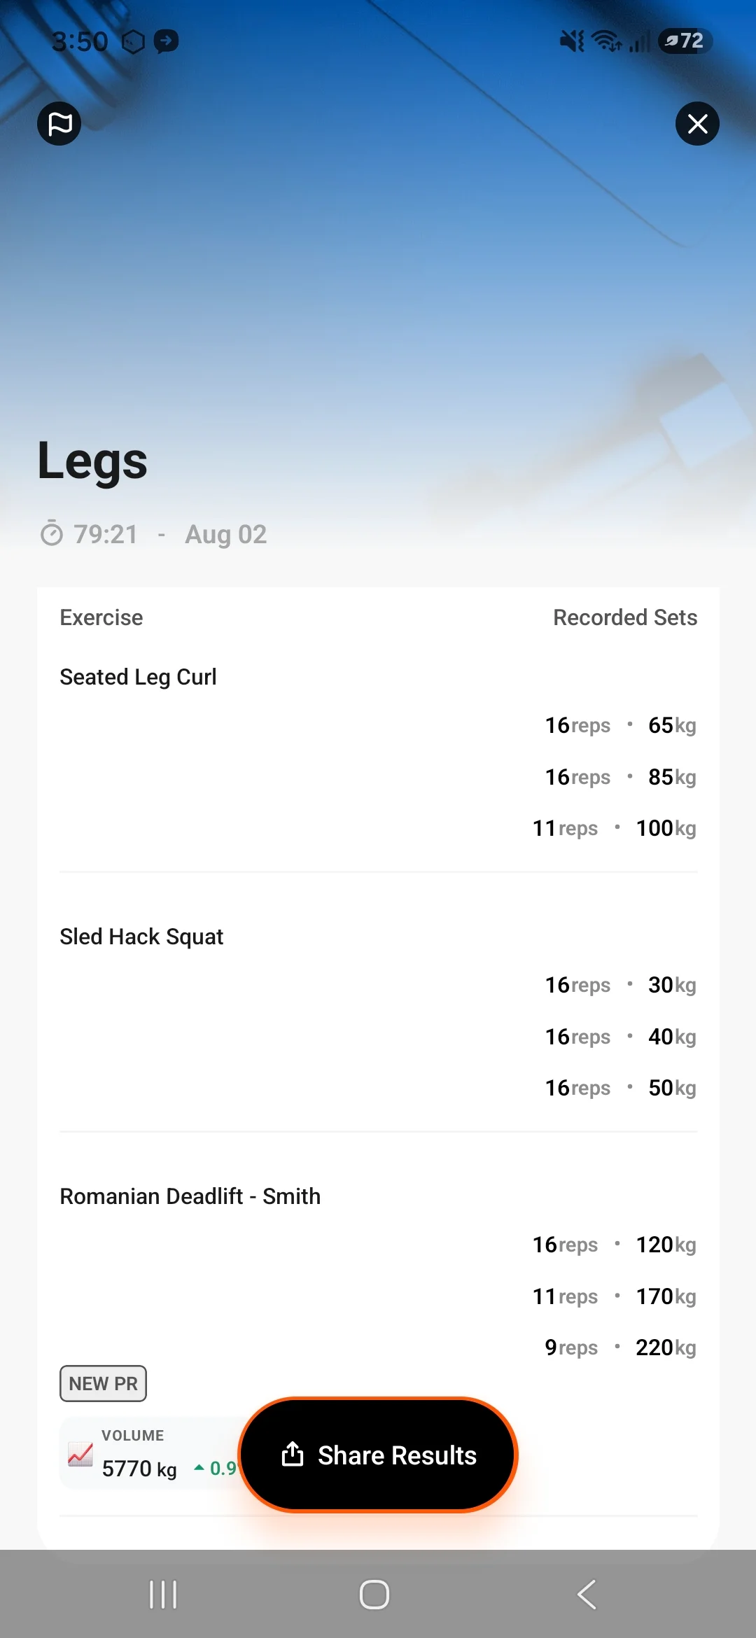Tap the battery indicator in status bar
Image resolution: width=756 pixels, height=1638 pixels.
point(685,41)
